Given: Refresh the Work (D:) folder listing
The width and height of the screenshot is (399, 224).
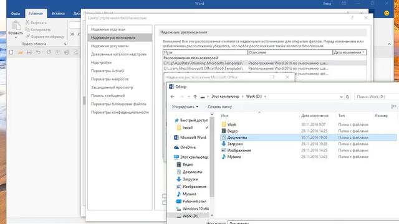Looking at the screenshot, I should point(347,97).
